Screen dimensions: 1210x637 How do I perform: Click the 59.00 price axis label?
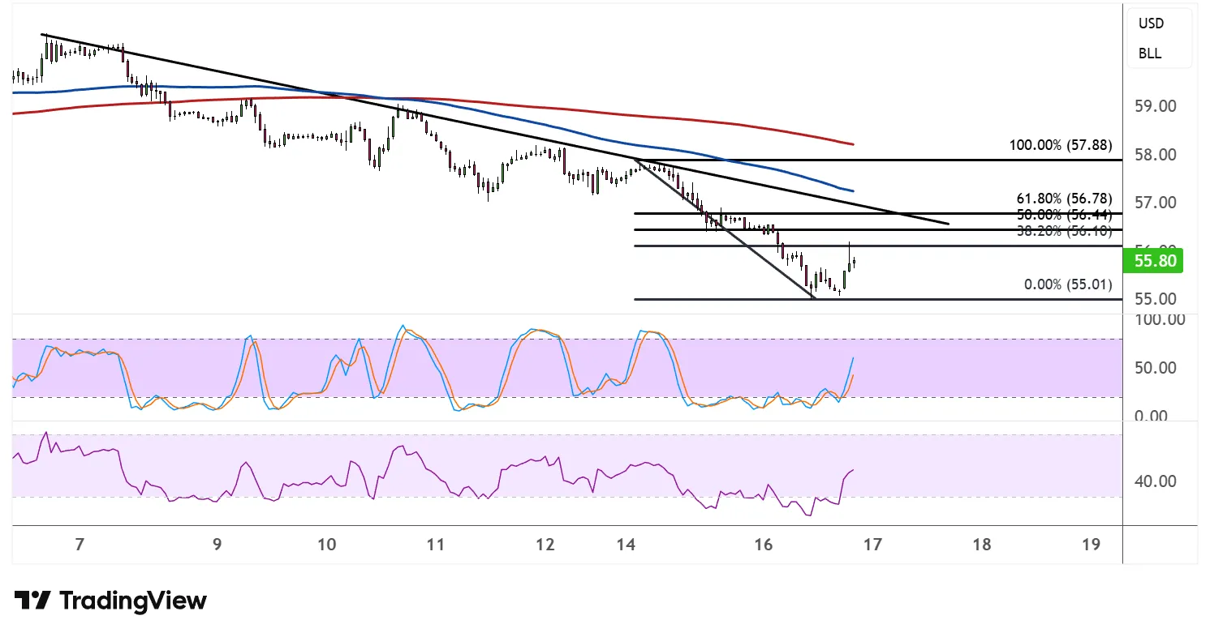point(1156,106)
